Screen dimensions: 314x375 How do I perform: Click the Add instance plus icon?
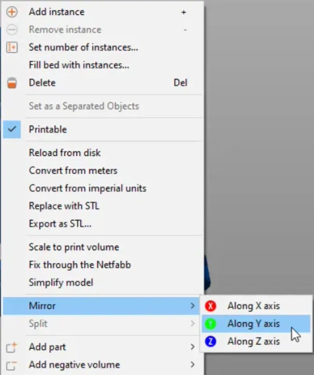(x=12, y=12)
